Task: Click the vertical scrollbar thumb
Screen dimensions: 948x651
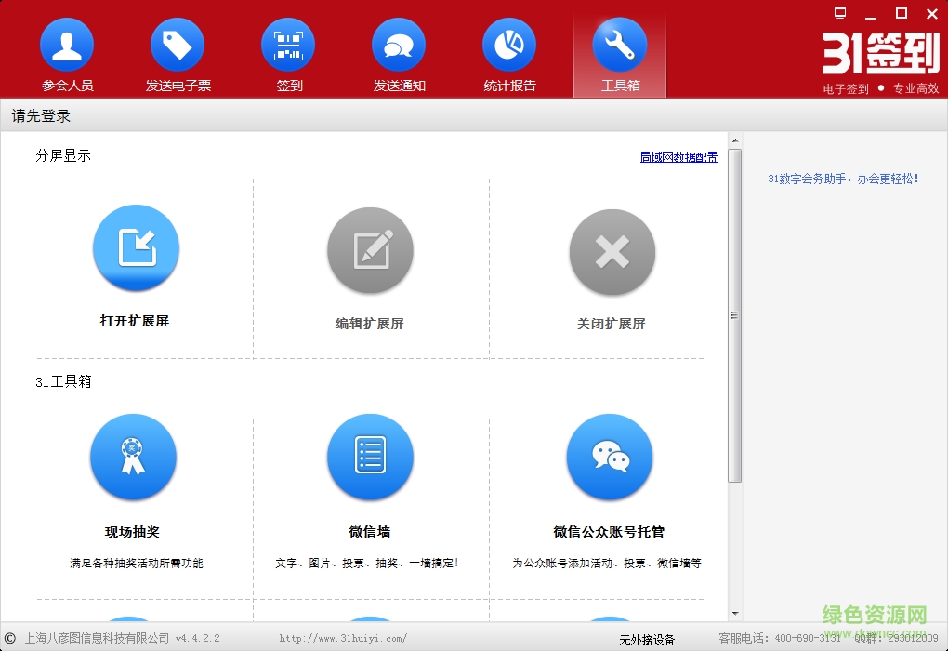Action: click(x=734, y=315)
